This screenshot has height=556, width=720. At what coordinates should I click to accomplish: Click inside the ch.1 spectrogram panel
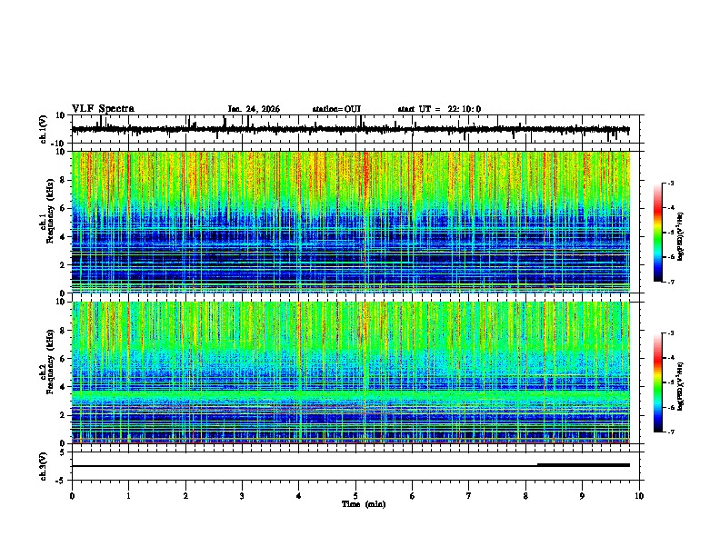pyautogui.click(x=351, y=222)
